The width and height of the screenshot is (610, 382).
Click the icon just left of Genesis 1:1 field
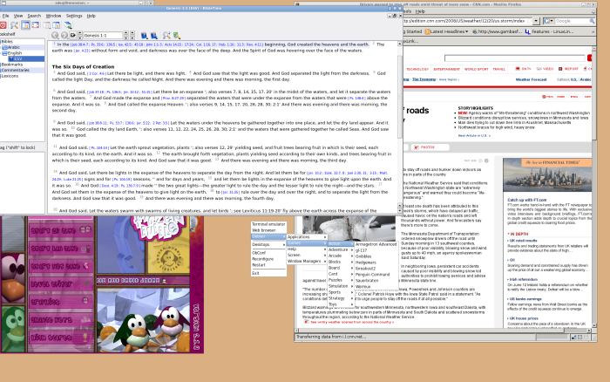tap(72, 36)
